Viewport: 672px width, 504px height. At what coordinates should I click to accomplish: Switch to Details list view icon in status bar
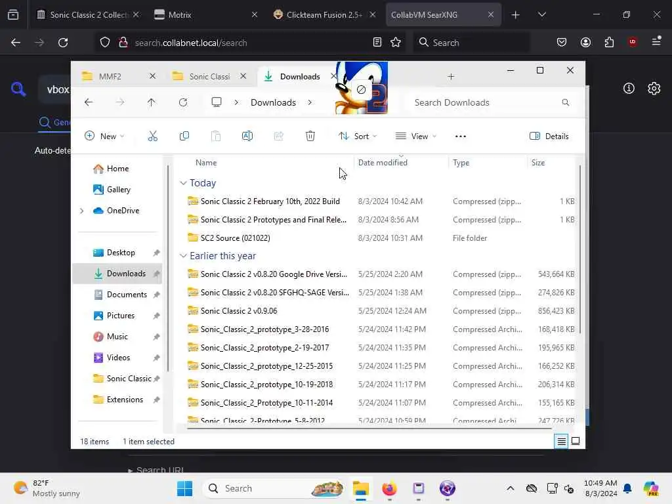[x=562, y=441]
